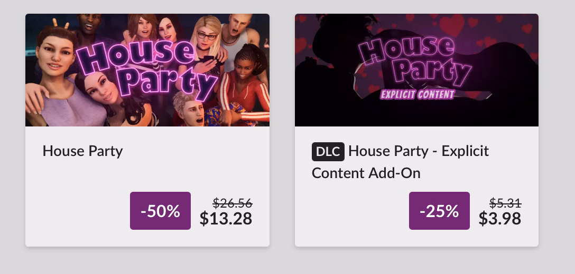Viewport: 575px width, 274px height.
Task: Click the large heart on the DLC banner
Action: point(452,25)
